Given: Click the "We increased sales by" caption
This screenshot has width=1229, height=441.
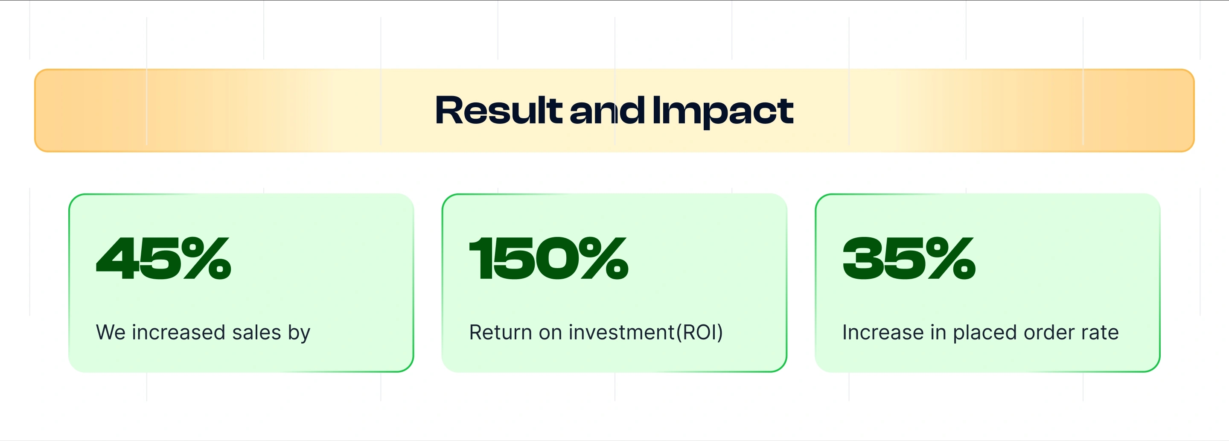Looking at the screenshot, I should click(203, 333).
